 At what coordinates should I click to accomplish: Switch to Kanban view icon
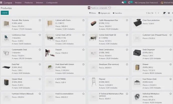[x=164, y=13]
